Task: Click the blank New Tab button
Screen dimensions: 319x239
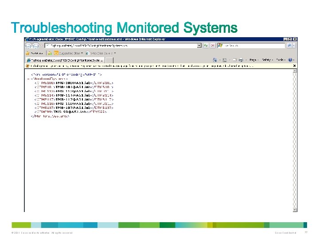Action: pyautogui.click(x=109, y=60)
